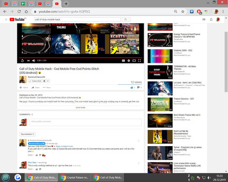Open YouTube notifications bell

[211, 20]
